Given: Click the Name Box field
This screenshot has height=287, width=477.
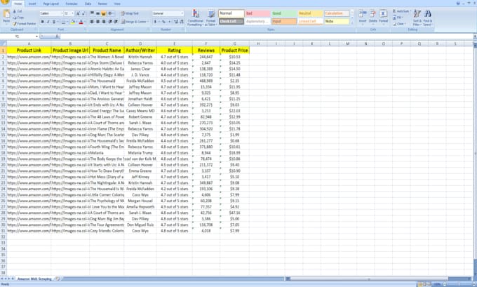Looking at the screenshot, I should coord(20,36).
